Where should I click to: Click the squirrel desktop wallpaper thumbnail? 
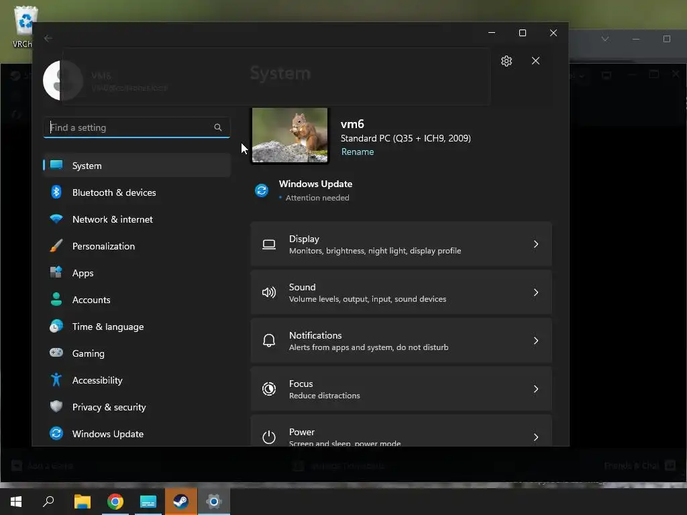[290, 135]
